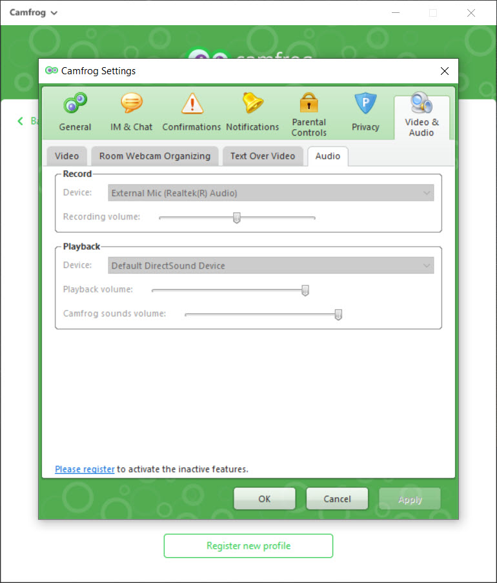Click the Recording volume slider handle
Viewport: 497px width, 583px height.
[237, 218]
